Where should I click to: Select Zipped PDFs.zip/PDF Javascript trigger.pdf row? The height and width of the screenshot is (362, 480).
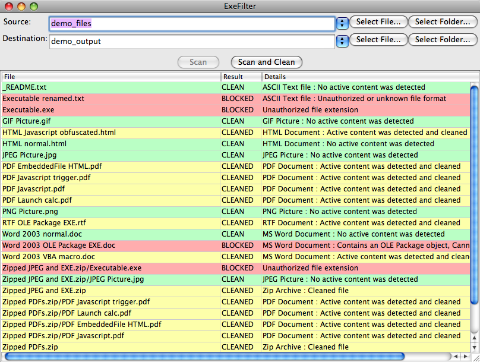point(236,302)
